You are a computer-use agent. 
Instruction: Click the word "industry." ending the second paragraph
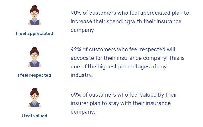82,75
